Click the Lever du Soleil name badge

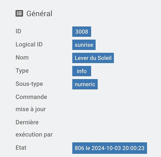93,58
